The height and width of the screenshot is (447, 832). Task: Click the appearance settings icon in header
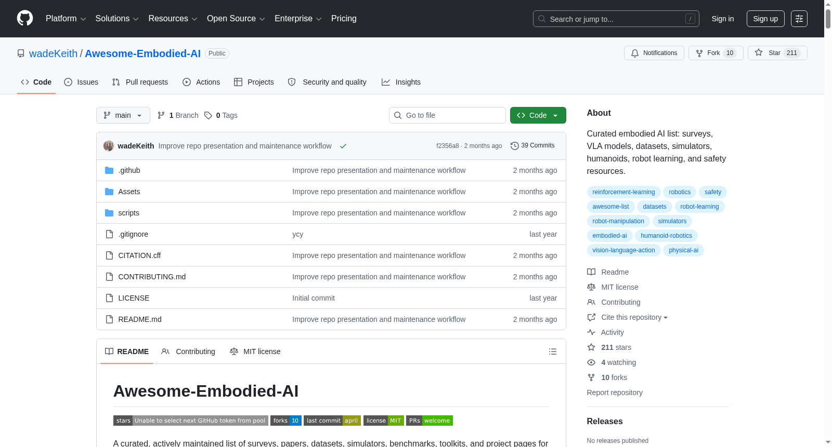coord(799,19)
